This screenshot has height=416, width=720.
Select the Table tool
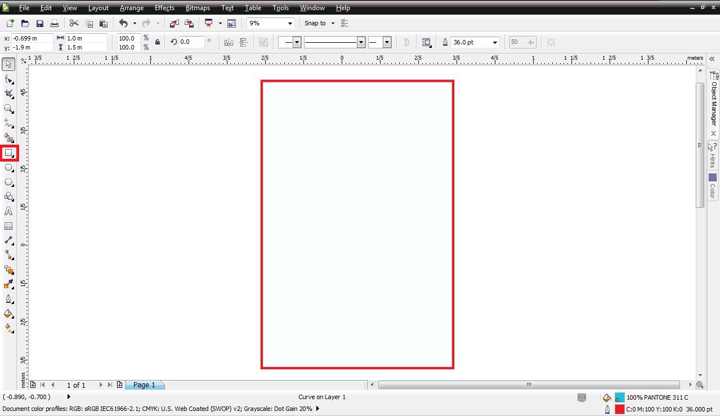coord(8,226)
